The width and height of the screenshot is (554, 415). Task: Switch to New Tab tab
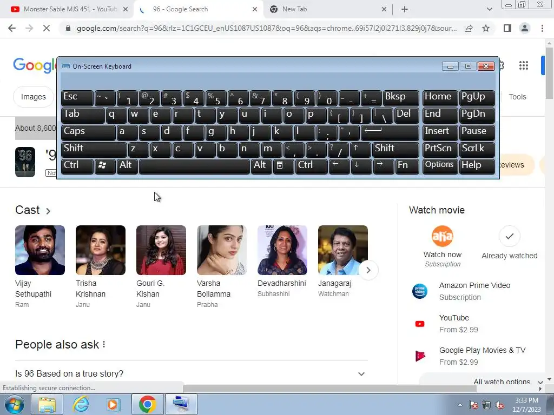pos(327,9)
